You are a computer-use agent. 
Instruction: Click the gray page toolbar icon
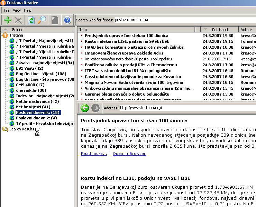tap(55, 20)
